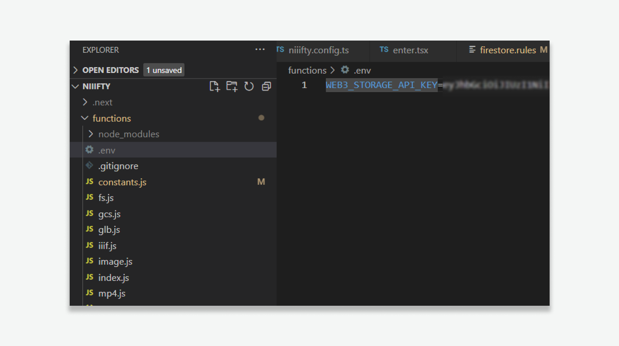Click the New Folder icon

click(232, 86)
